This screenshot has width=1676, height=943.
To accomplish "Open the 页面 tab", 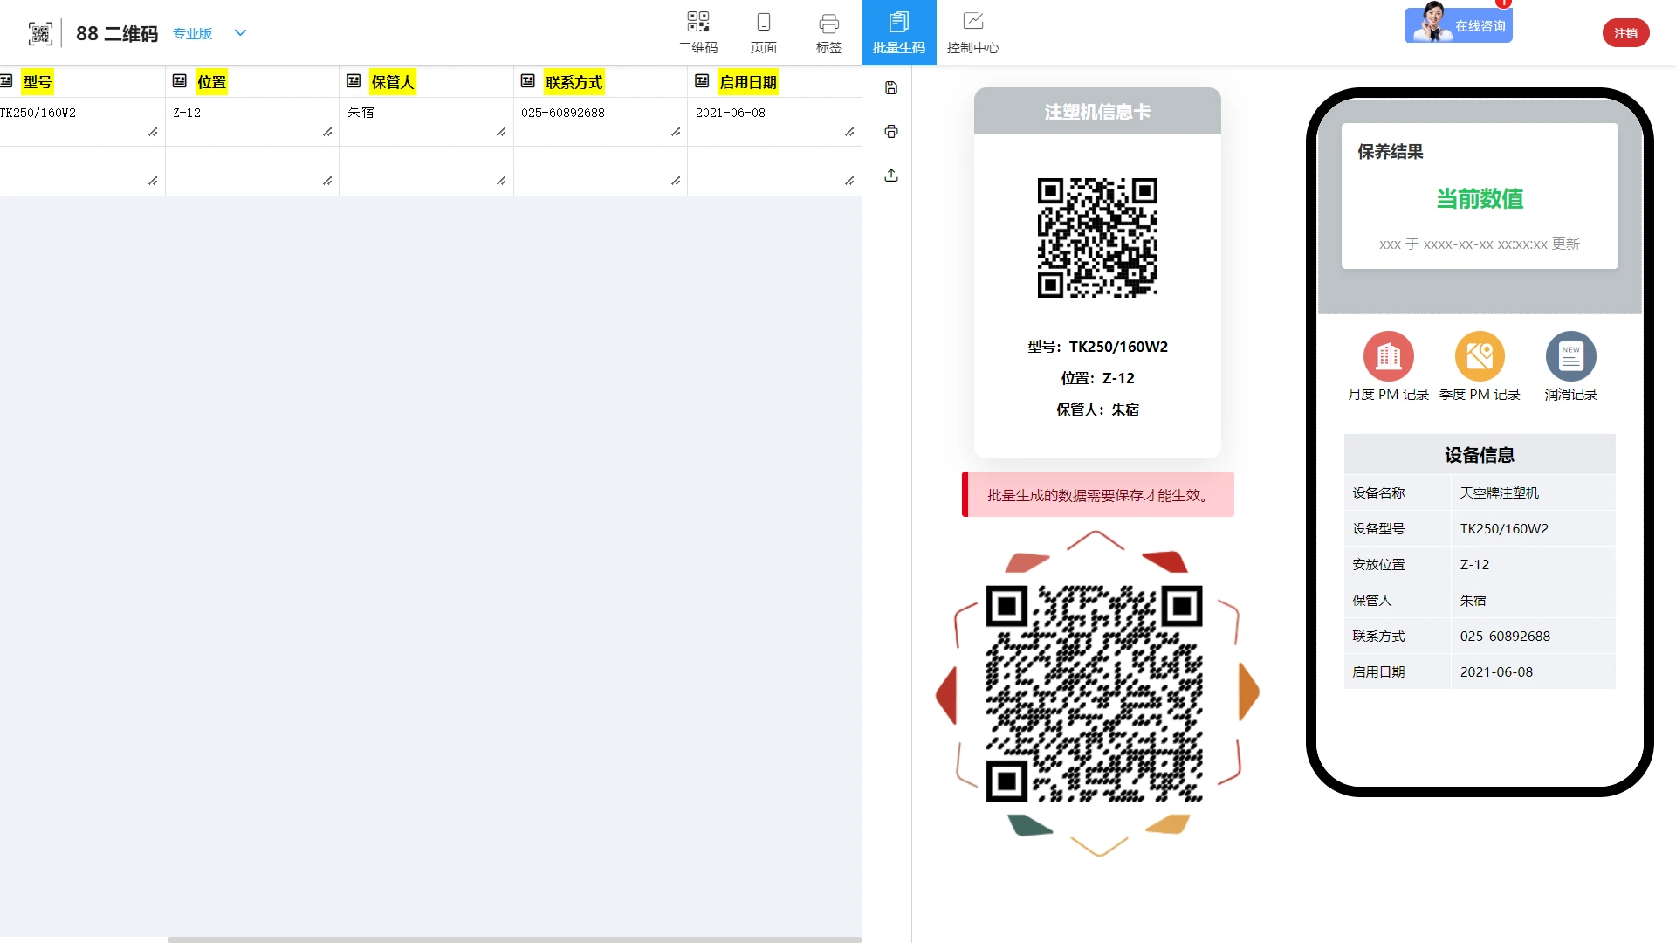I will coord(764,33).
